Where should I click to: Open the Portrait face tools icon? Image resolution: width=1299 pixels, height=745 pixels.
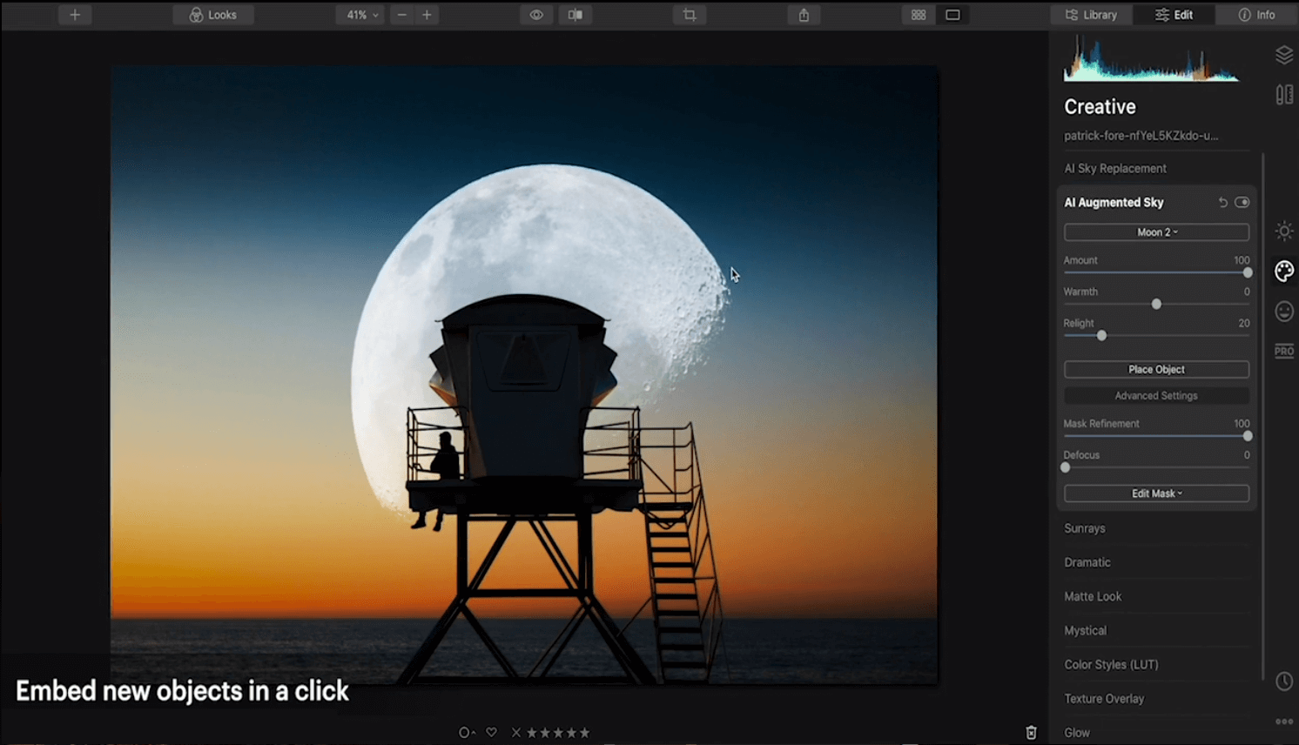(1284, 311)
